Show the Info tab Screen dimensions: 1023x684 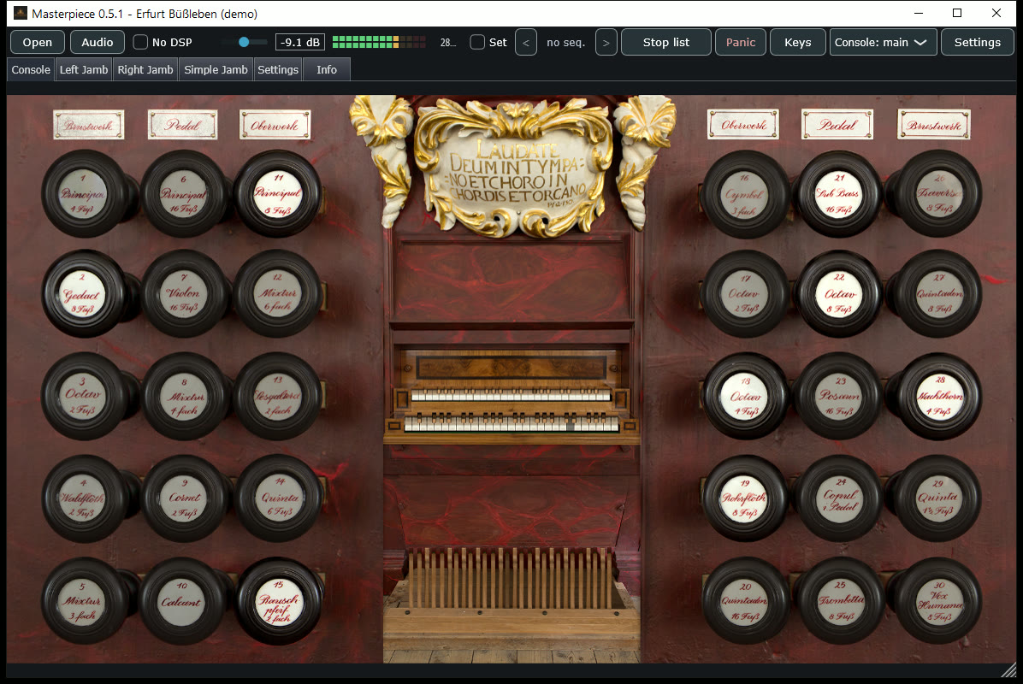(327, 70)
